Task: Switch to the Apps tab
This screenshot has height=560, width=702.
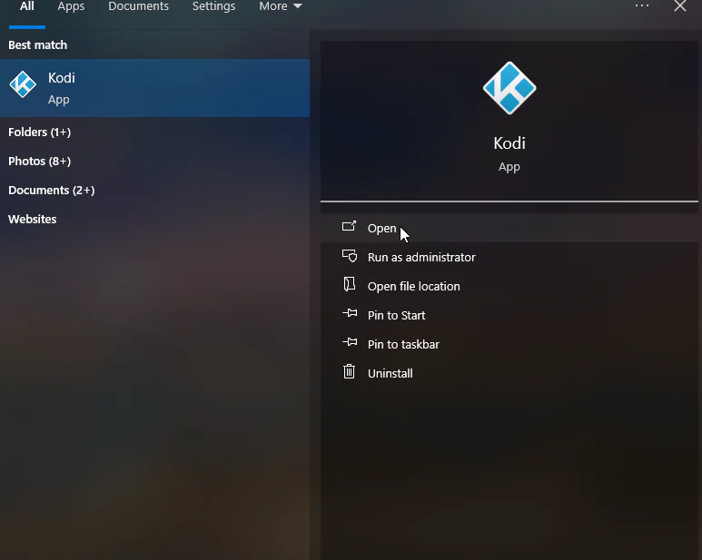Action: pyautogui.click(x=71, y=6)
